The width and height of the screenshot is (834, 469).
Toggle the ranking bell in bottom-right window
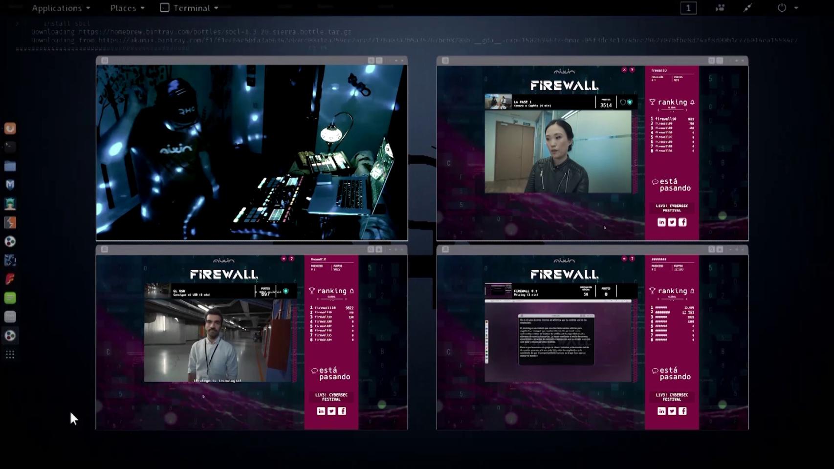(692, 291)
